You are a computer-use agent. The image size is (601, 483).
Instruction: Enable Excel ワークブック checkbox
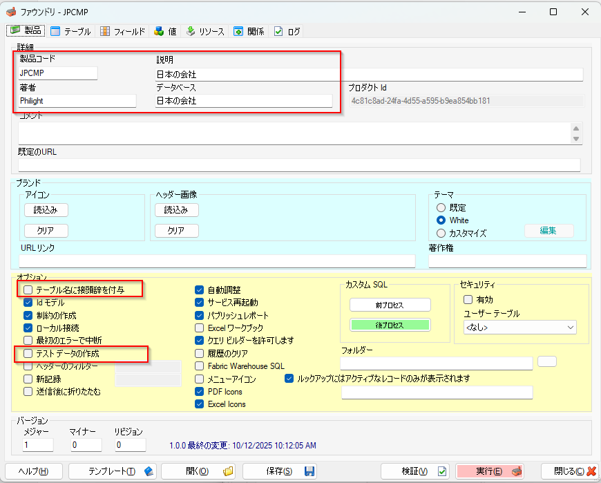[x=200, y=328]
